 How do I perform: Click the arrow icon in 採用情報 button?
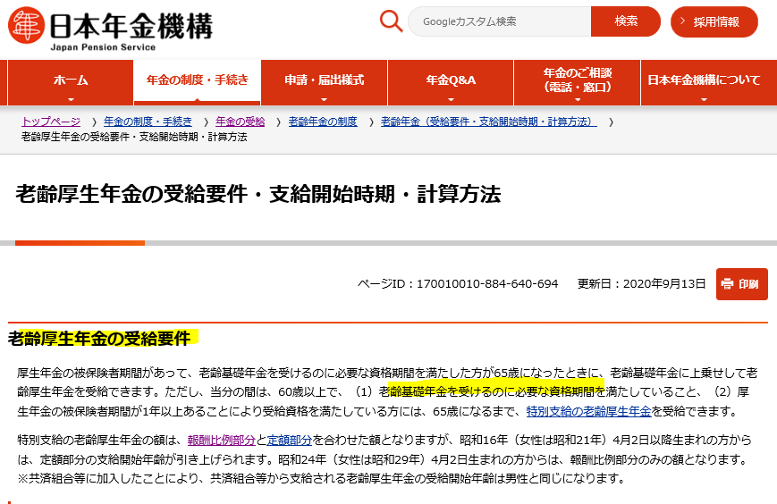point(684,21)
